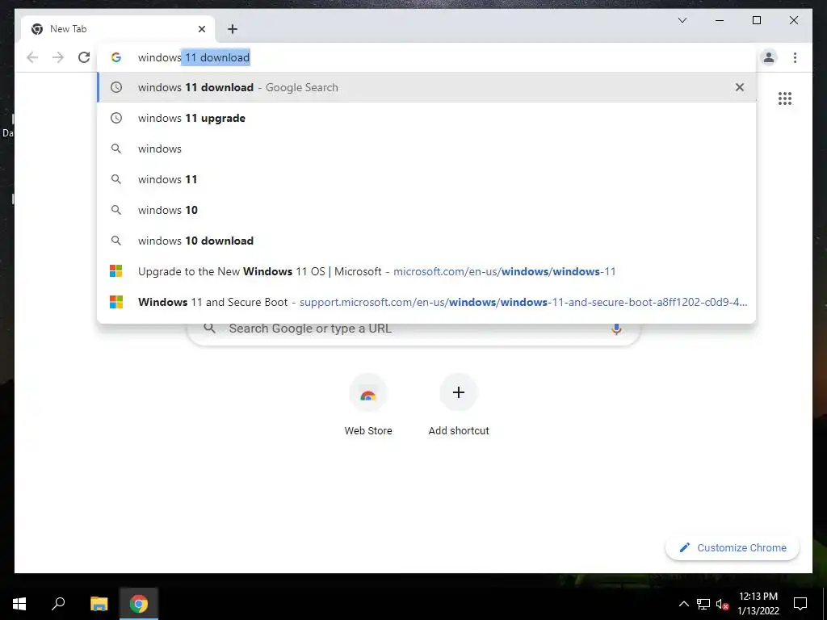This screenshot has width=827, height=620.
Task: Click clock icon beside 'windows 11 upgrade'
Action: (x=116, y=118)
